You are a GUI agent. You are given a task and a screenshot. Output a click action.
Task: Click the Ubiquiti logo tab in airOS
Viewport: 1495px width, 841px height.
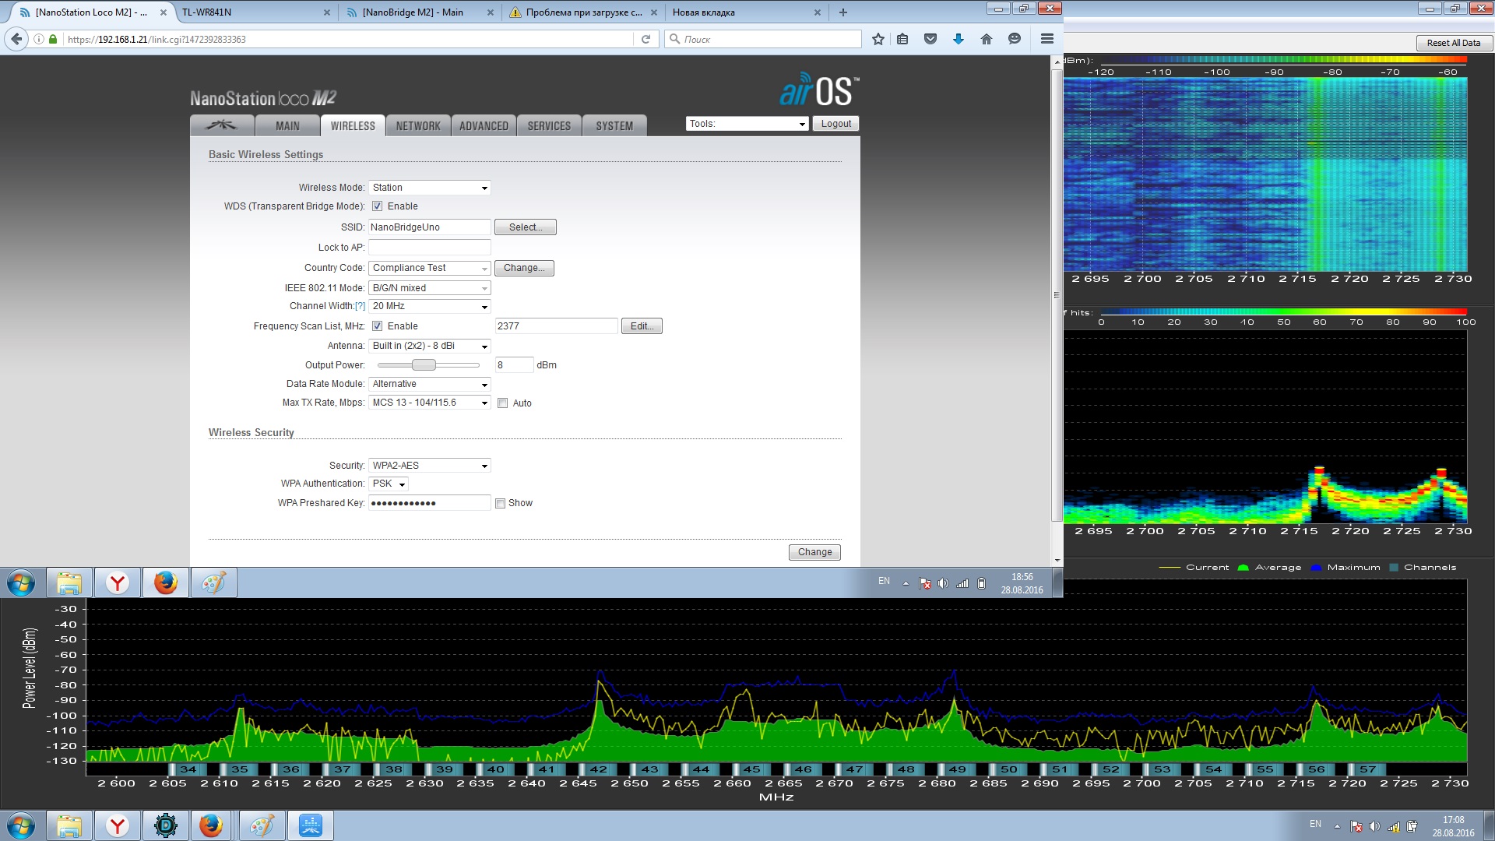point(222,125)
